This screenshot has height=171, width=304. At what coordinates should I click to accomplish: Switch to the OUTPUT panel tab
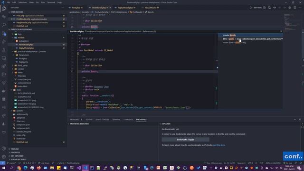89,119
